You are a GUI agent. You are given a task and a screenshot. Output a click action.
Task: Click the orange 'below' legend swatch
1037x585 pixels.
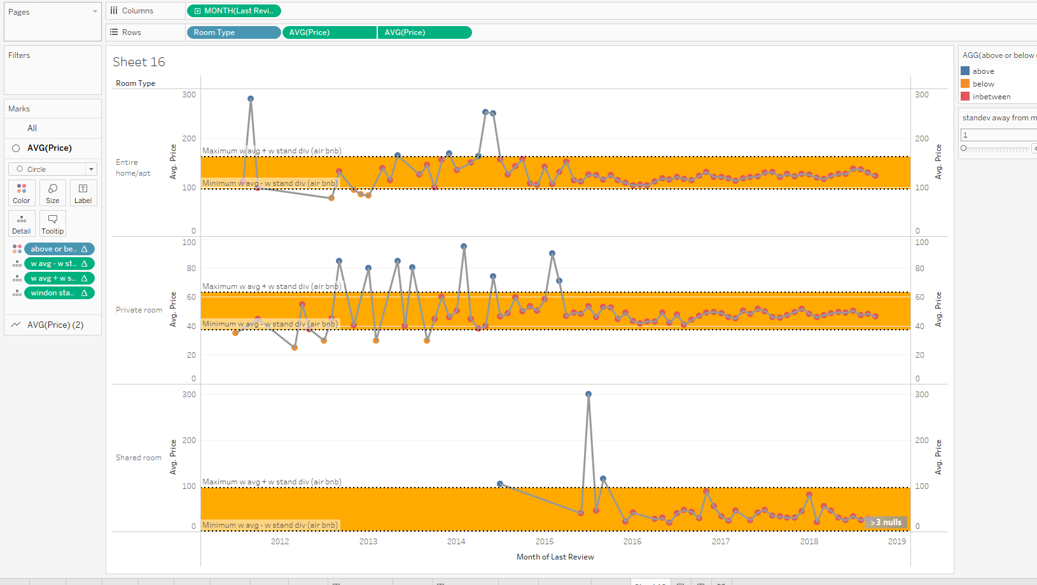(x=965, y=84)
